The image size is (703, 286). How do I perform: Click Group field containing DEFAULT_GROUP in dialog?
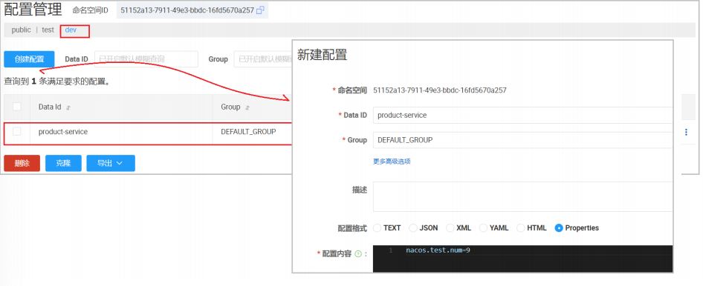click(x=522, y=140)
